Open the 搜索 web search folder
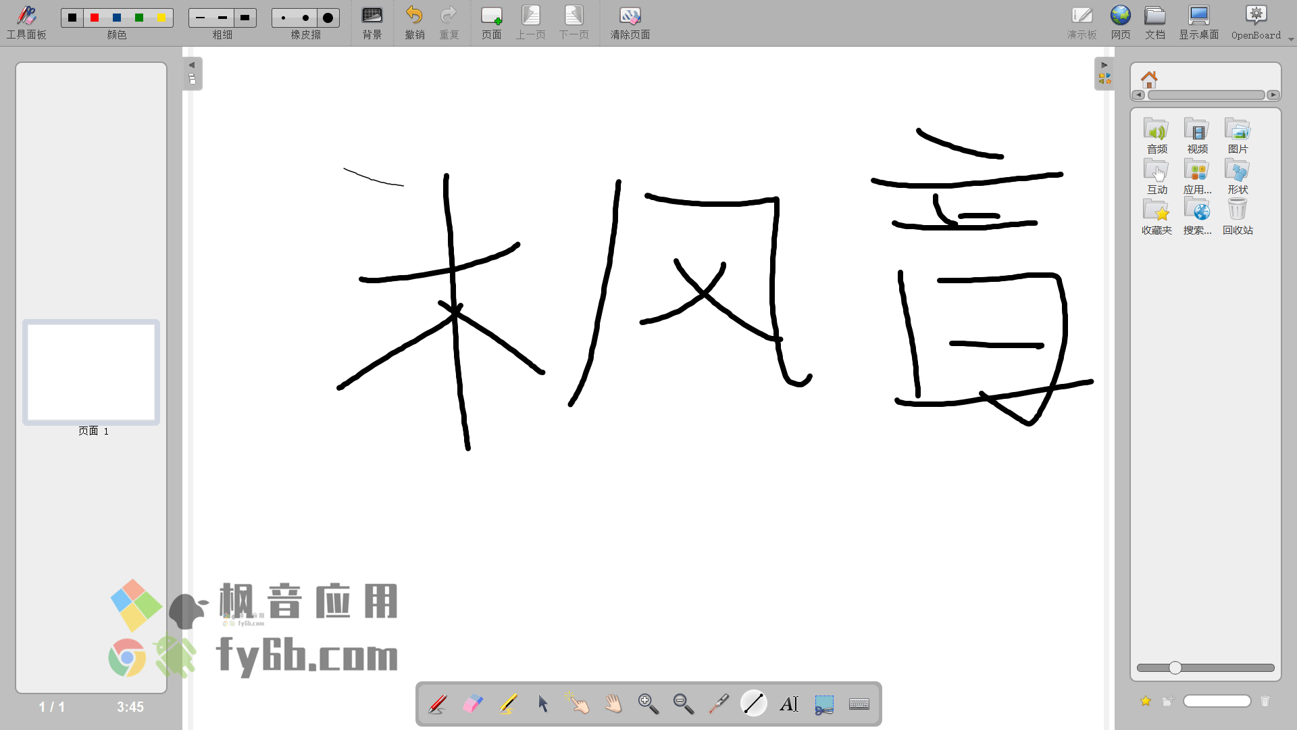This screenshot has width=1297, height=730. coord(1197,216)
